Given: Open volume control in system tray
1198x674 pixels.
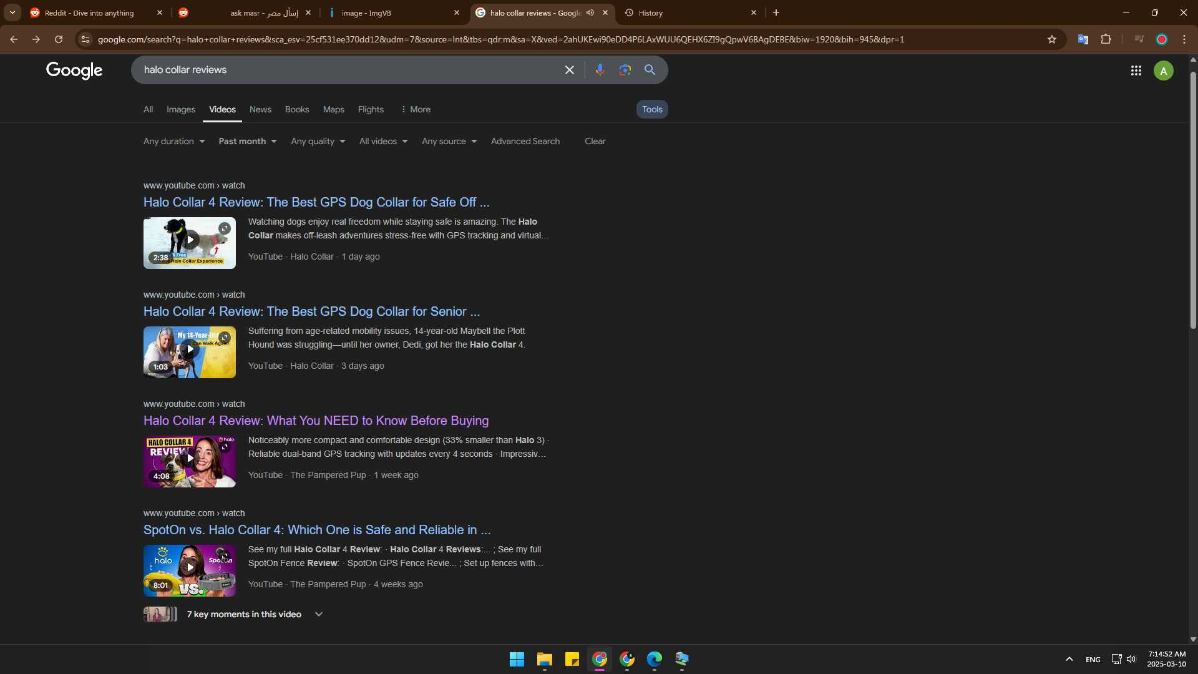Looking at the screenshot, I should click(1131, 659).
